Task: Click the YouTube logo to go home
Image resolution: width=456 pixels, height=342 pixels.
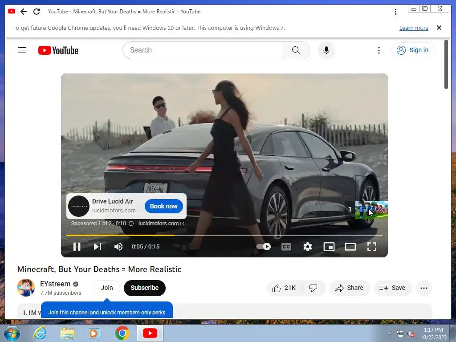Action: [58, 50]
